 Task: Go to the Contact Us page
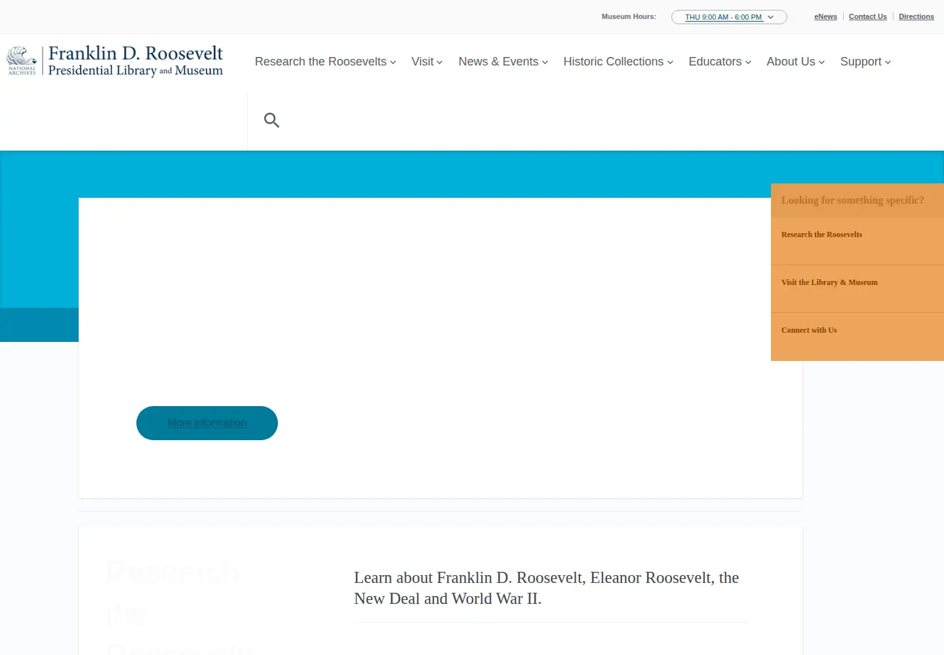[x=867, y=16]
